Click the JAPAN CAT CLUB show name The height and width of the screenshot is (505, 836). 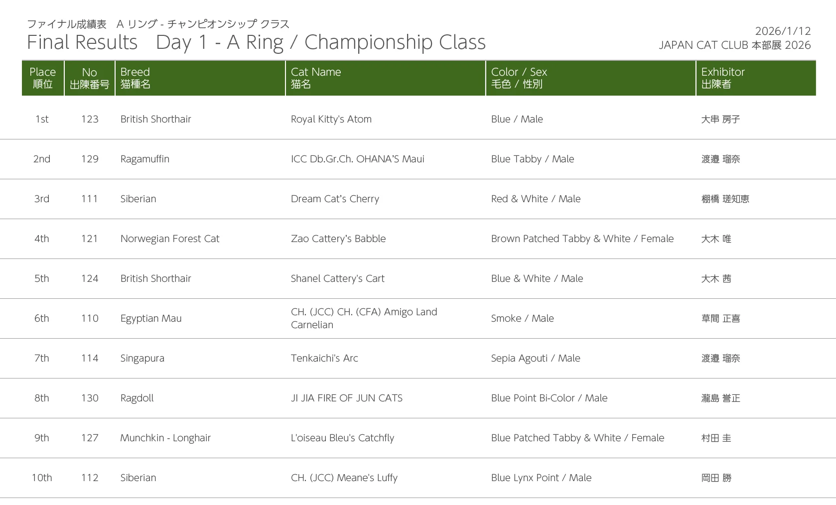735,45
